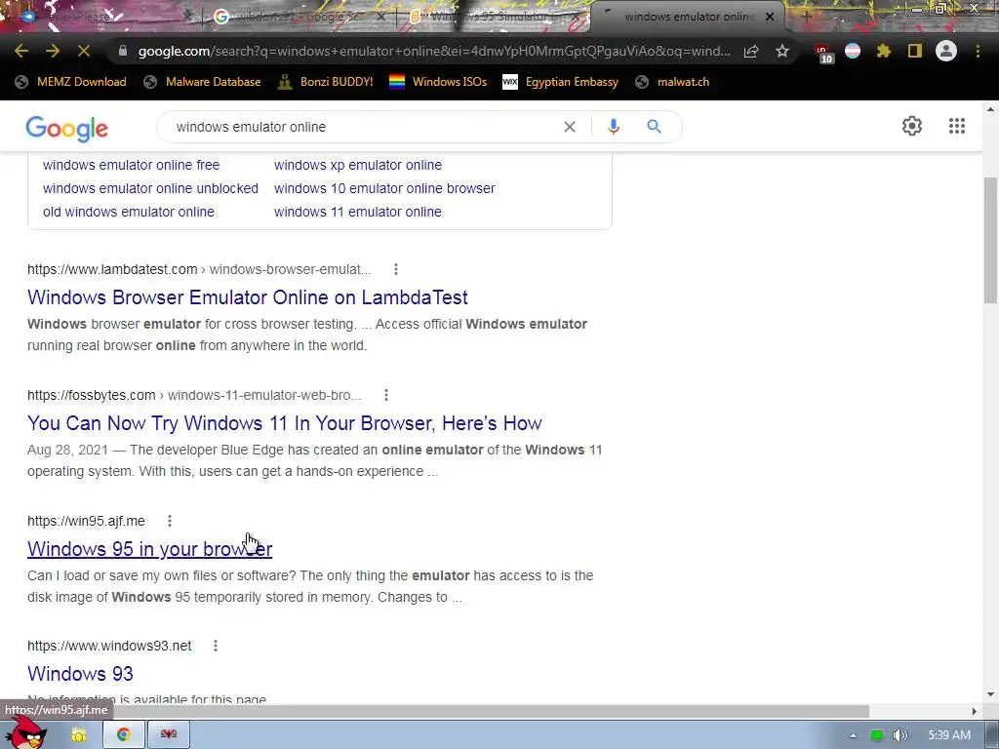Open the Chrome profile avatar

[946, 51]
